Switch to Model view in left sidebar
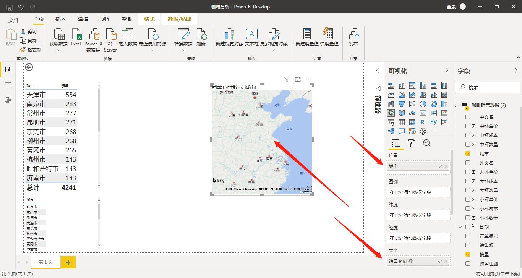 8,100
